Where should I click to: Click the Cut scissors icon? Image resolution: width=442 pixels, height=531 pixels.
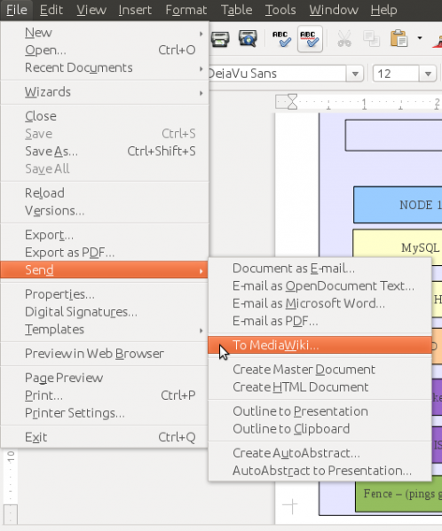point(344,39)
